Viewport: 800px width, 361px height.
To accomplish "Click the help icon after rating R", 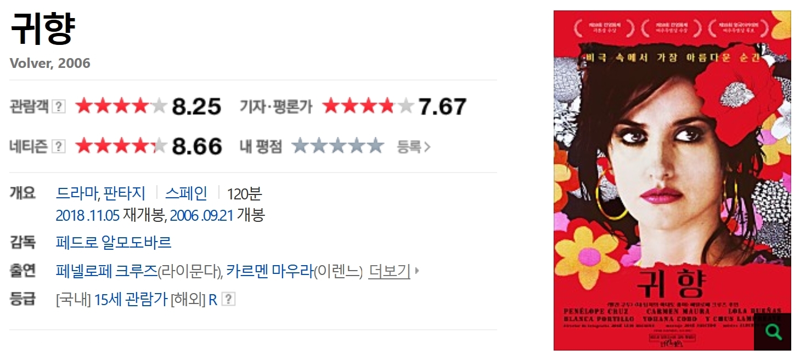I will tap(228, 300).
